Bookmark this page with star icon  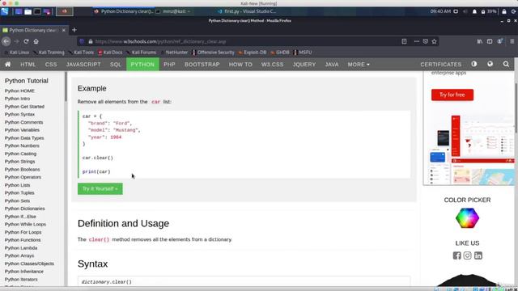(434, 41)
